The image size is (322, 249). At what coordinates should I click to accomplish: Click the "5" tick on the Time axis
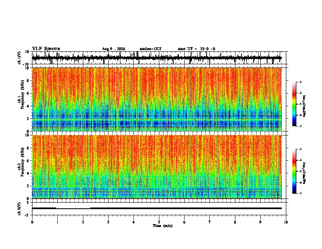coord(159,222)
